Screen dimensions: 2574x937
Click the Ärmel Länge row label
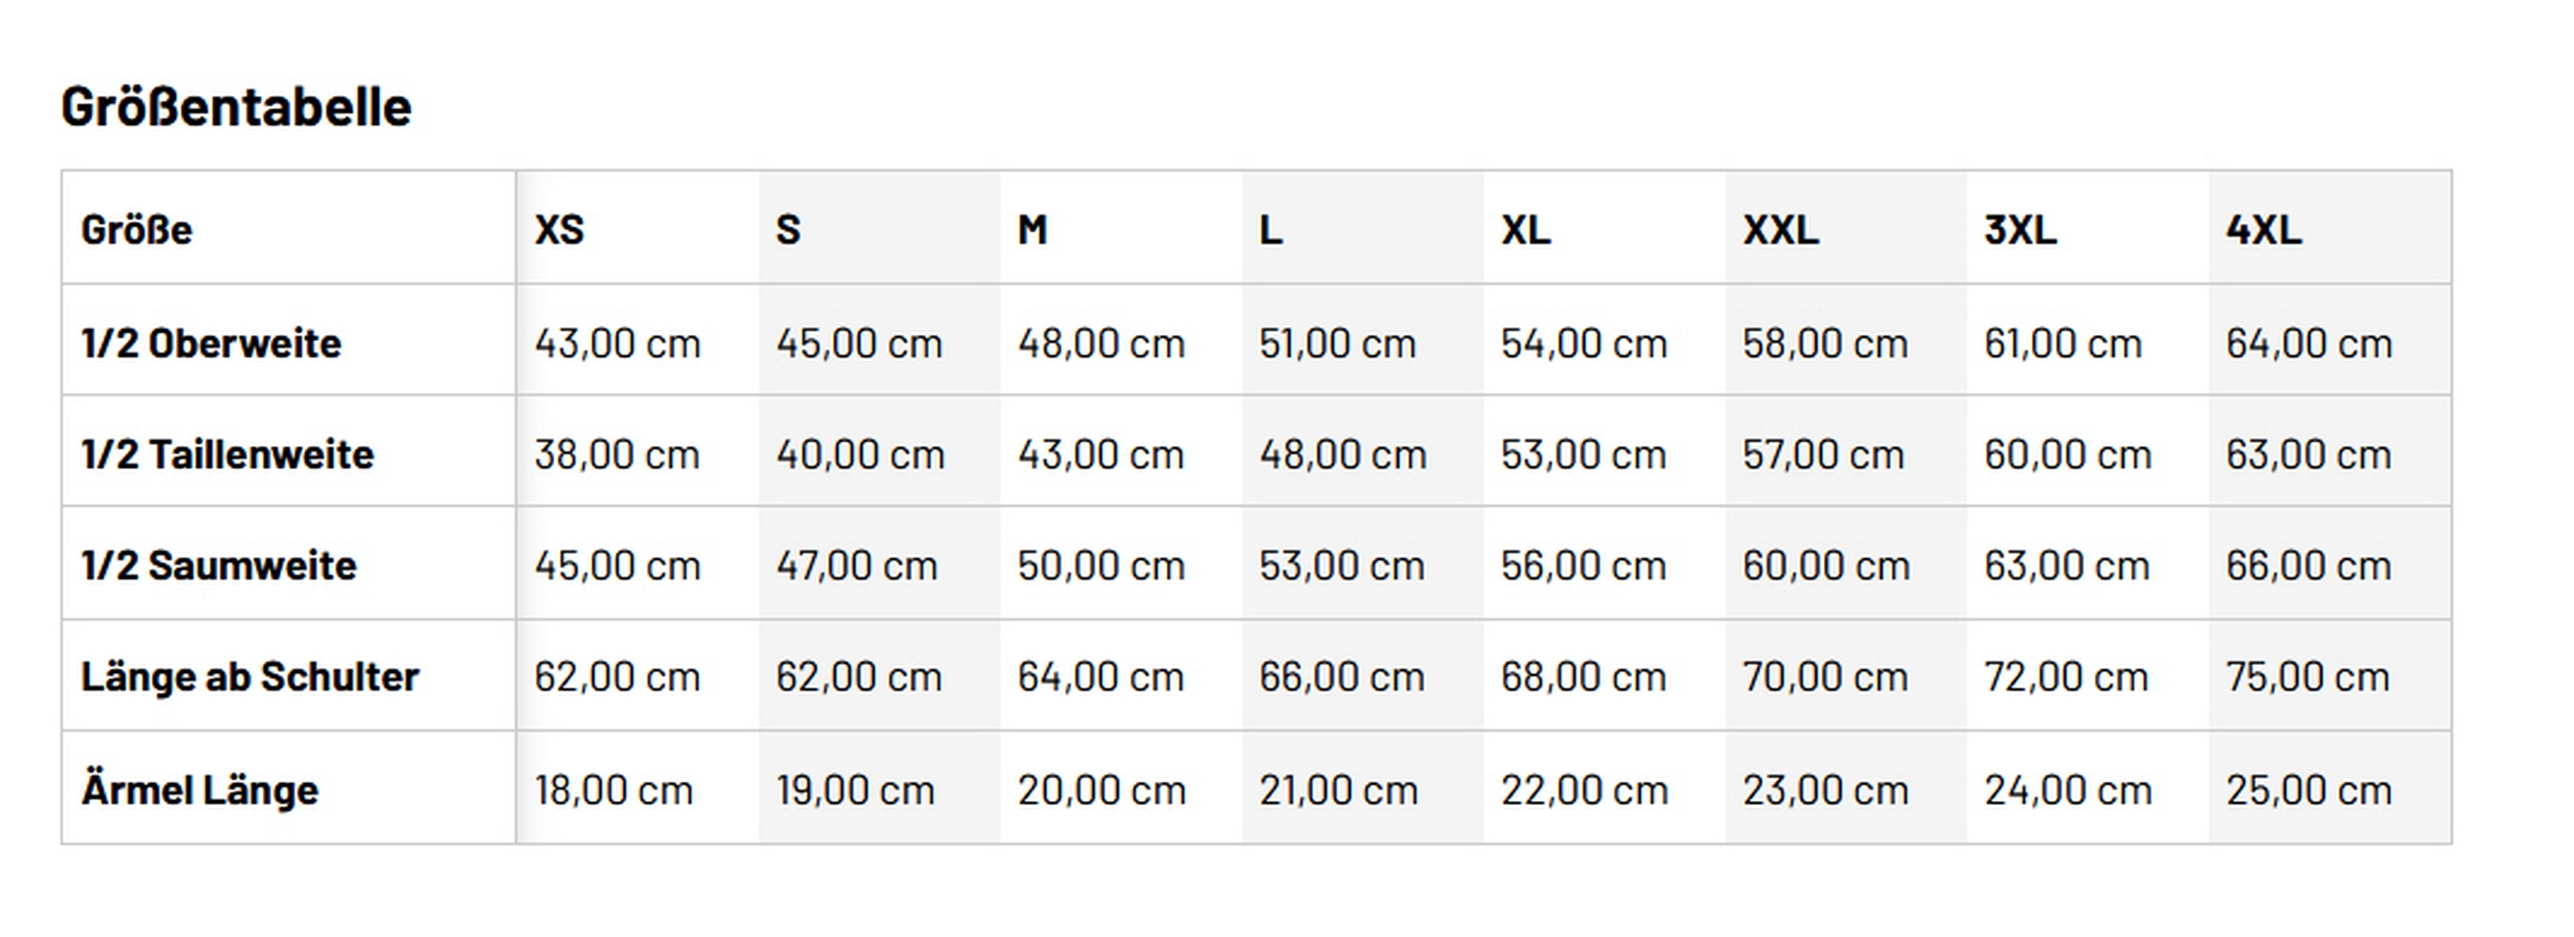tap(200, 790)
